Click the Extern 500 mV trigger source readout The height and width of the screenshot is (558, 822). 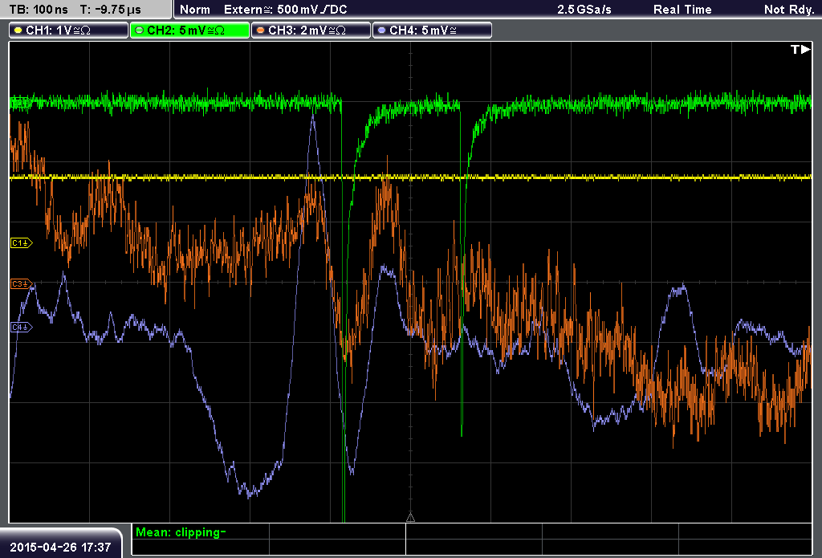click(285, 10)
